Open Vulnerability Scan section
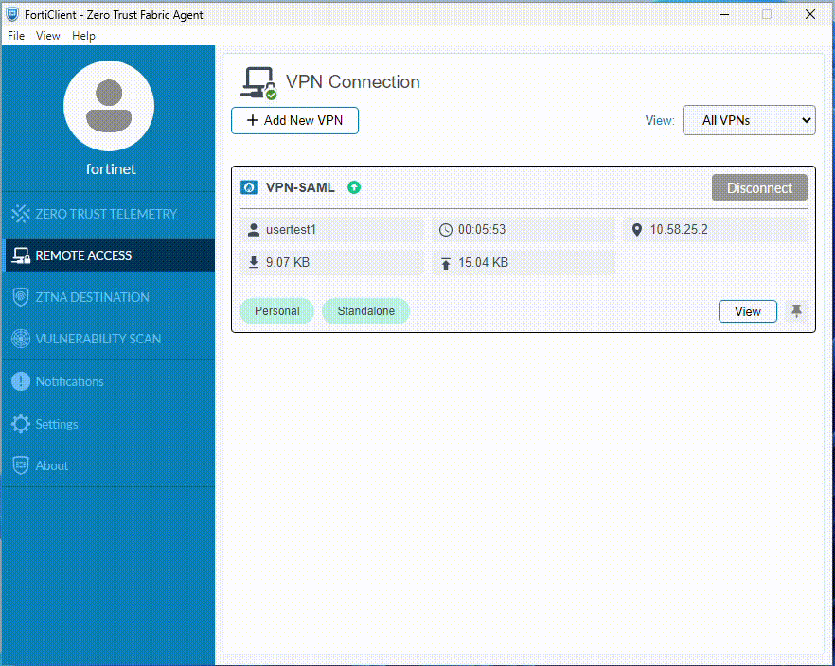Screen dimensions: 835x666 tap(109, 339)
